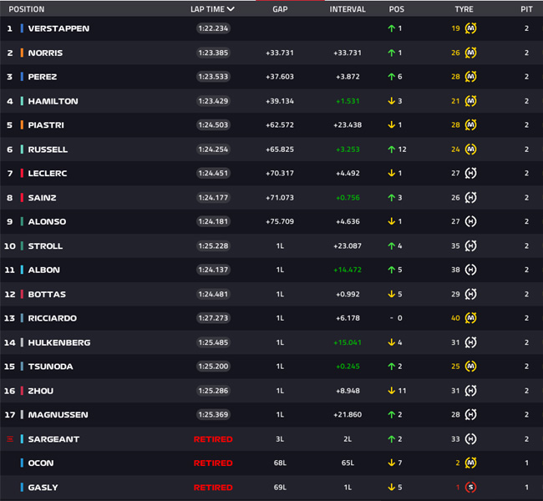The height and width of the screenshot is (501, 543).
Task: Click Albon's lap time 1:24.137
Action: [x=213, y=270]
